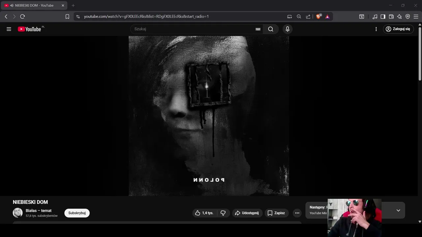Open Brave Wallet icon
The height and width of the screenshot is (237, 422).
(x=391, y=16)
